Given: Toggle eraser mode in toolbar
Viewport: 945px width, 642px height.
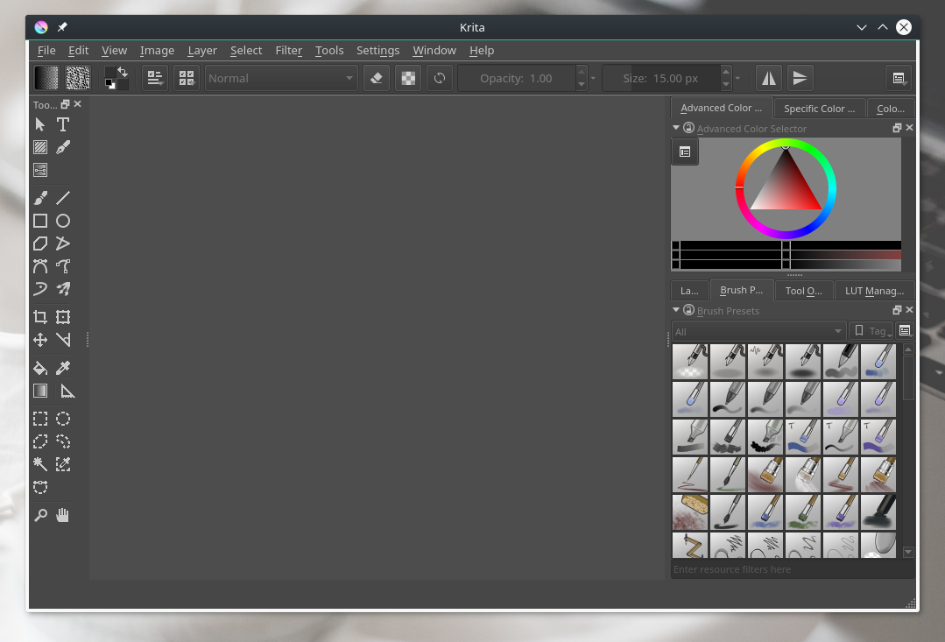Looking at the screenshot, I should [377, 78].
